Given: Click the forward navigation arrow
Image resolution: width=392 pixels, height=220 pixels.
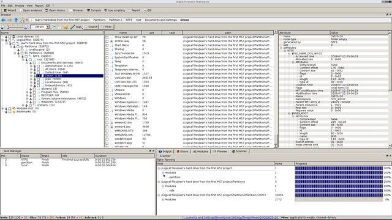Looking at the screenshot, I should point(10,20).
